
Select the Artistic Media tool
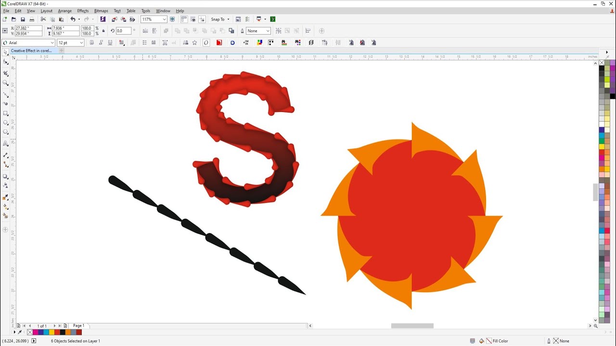6,103
